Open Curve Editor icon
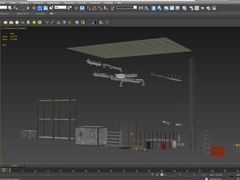 [172, 8]
